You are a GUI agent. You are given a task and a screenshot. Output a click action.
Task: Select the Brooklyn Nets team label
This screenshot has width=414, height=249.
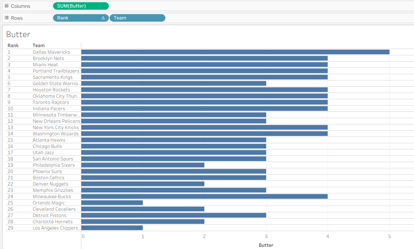48,58
